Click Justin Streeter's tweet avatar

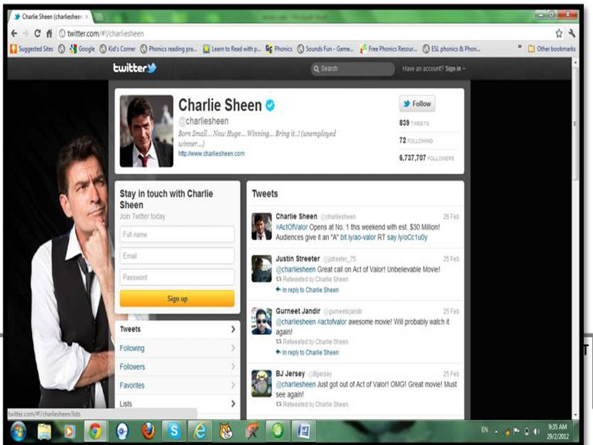[261, 268]
